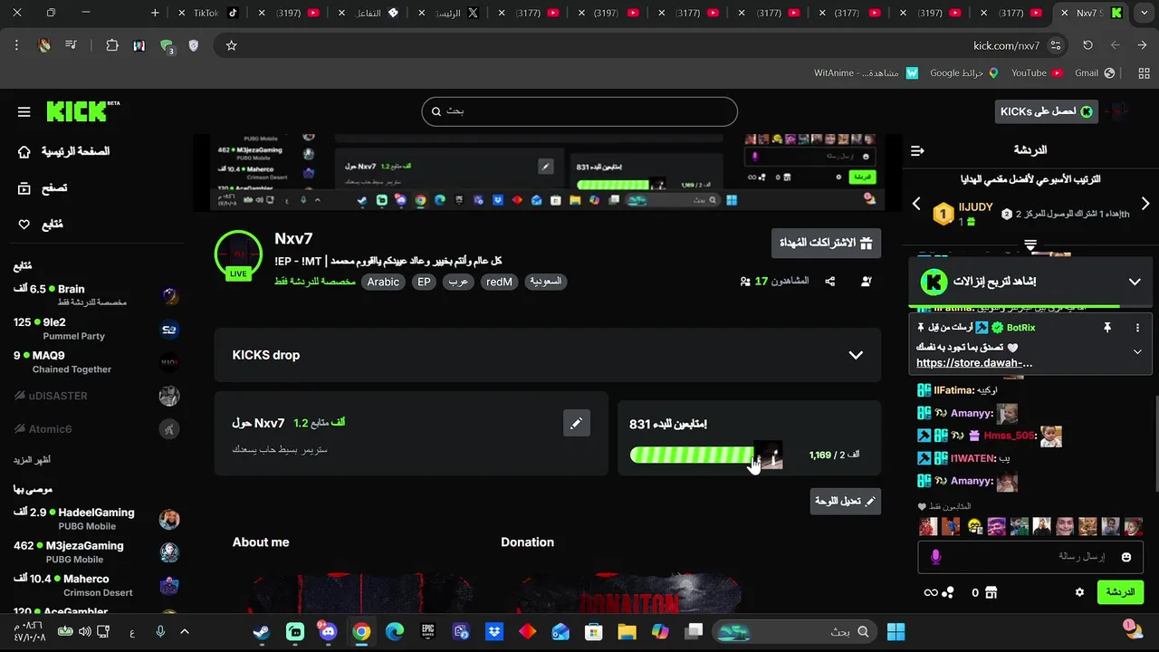The width and height of the screenshot is (1159, 652).
Task: Open the Browse icon in sidebar
Action: [x=24, y=188]
